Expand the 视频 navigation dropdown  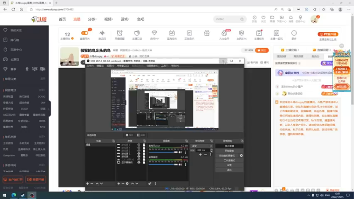point(108,19)
